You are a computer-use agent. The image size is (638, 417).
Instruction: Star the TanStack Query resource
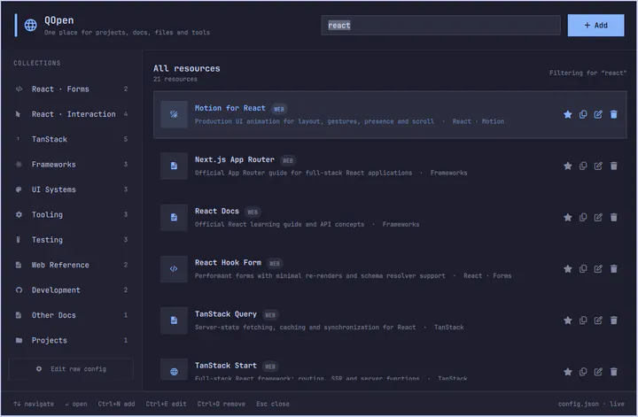(x=568, y=320)
